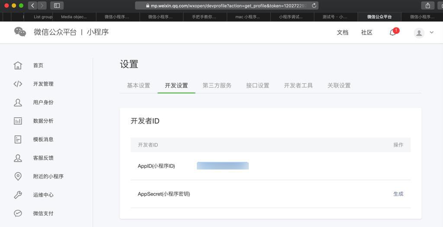Screen dimensions: 443x227
Task: Open 附近的小程序 in the sidebar
Action: pyautogui.click(x=48, y=176)
